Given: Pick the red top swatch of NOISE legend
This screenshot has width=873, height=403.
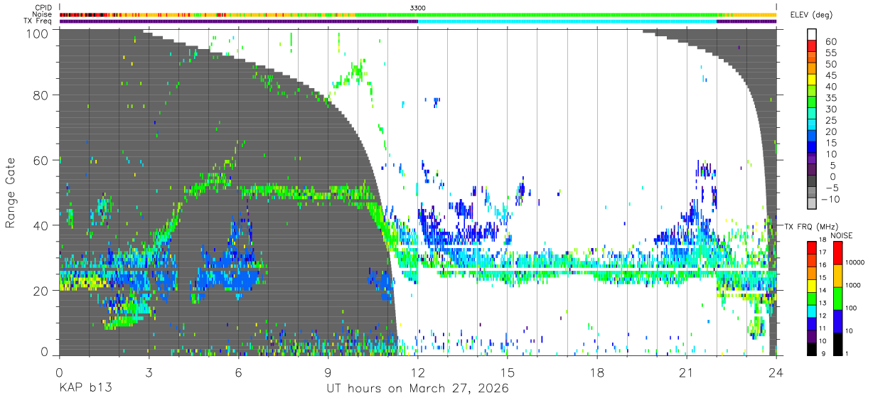Looking at the screenshot, I should pyautogui.click(x=837, y=252).
